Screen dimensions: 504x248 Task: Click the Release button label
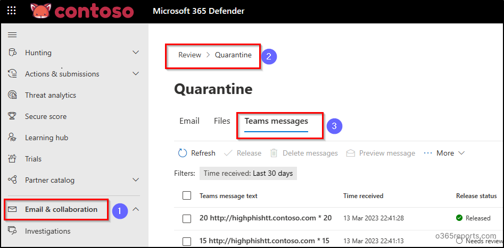[x=249, y=153]
